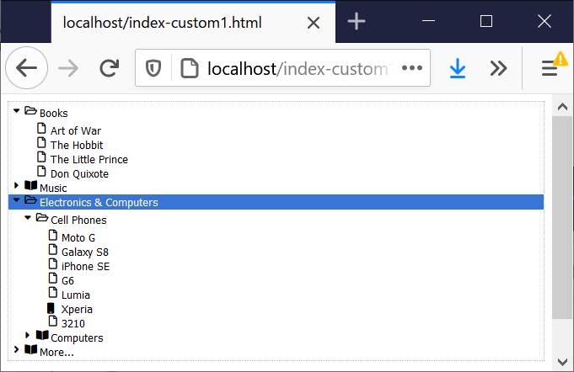Expand the Computers tree node
The height and width of the screenshot is (372, 574).
click(28, 335)
